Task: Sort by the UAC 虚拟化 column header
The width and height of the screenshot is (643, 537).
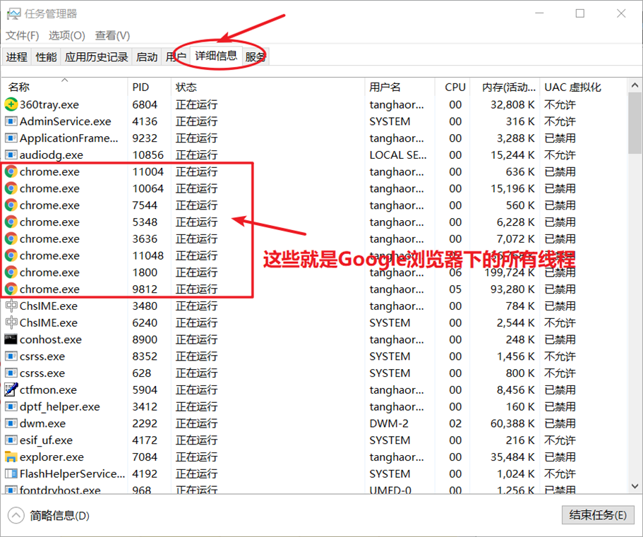Action: click(583, 87)
